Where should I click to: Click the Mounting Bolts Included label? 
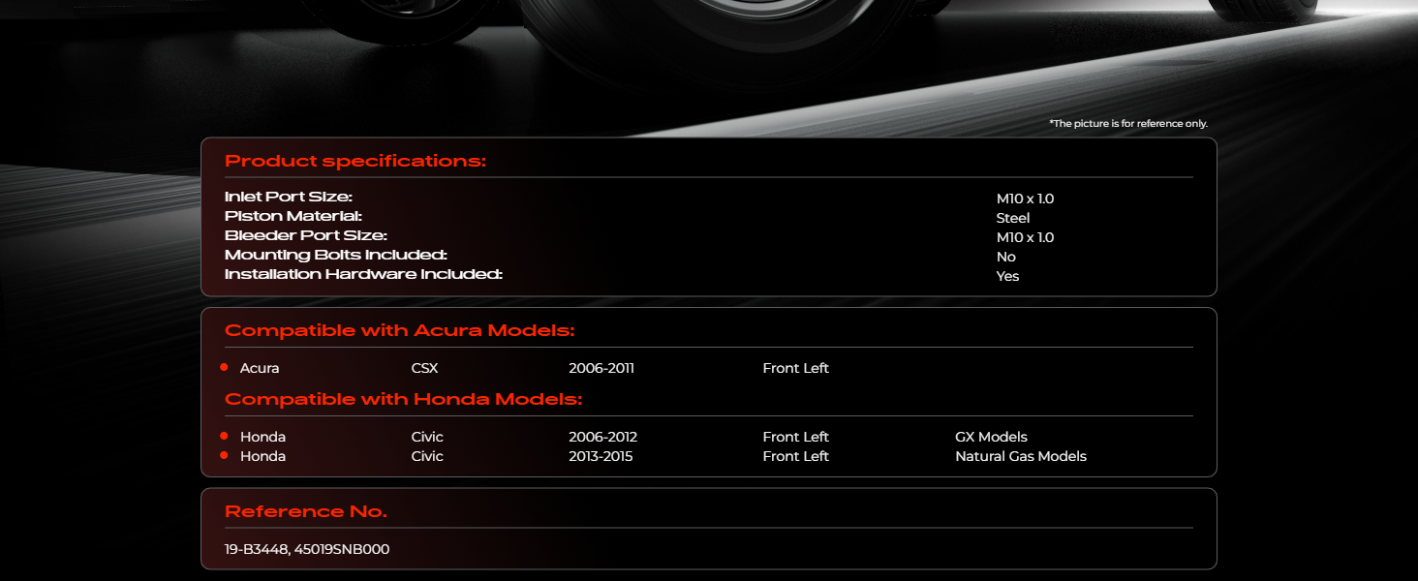pyautogui.click(x=335, y=256)
